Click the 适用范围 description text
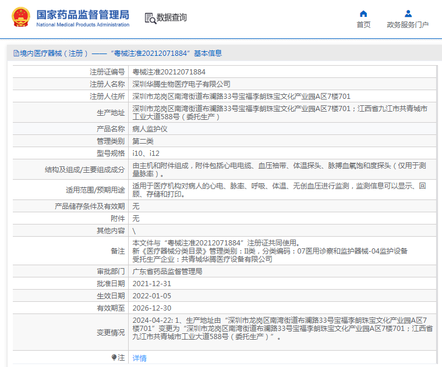442x367 pixels. coord(279,190)
